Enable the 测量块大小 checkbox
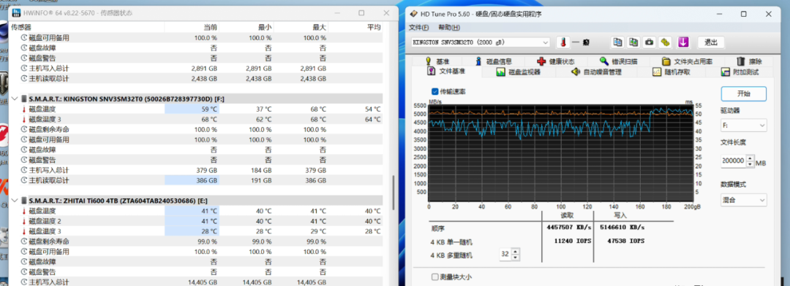Screen dimensions: 790x286 [434, 277]
